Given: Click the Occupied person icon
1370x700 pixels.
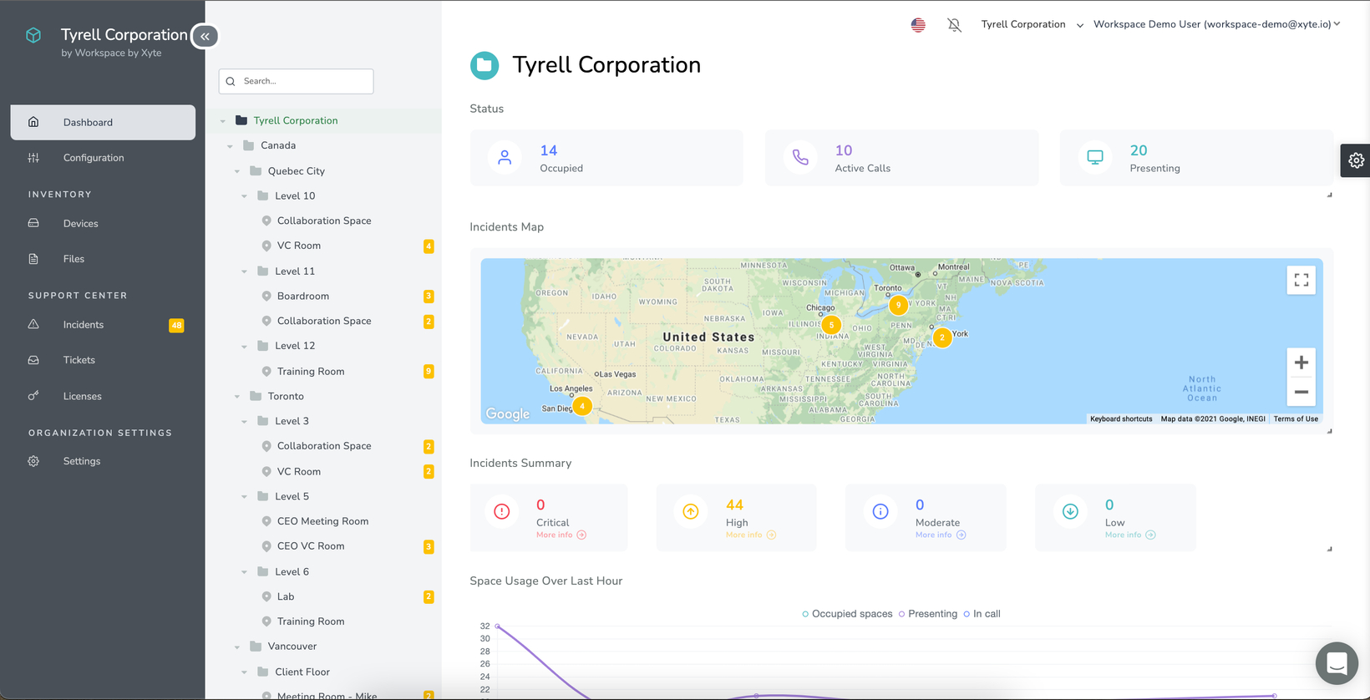Looking at the screenshot, I should (505, 157).
